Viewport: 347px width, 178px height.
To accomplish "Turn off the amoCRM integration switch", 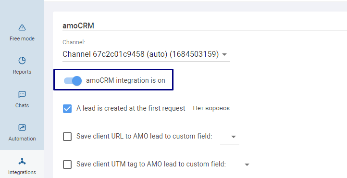I will pos(73,81).
